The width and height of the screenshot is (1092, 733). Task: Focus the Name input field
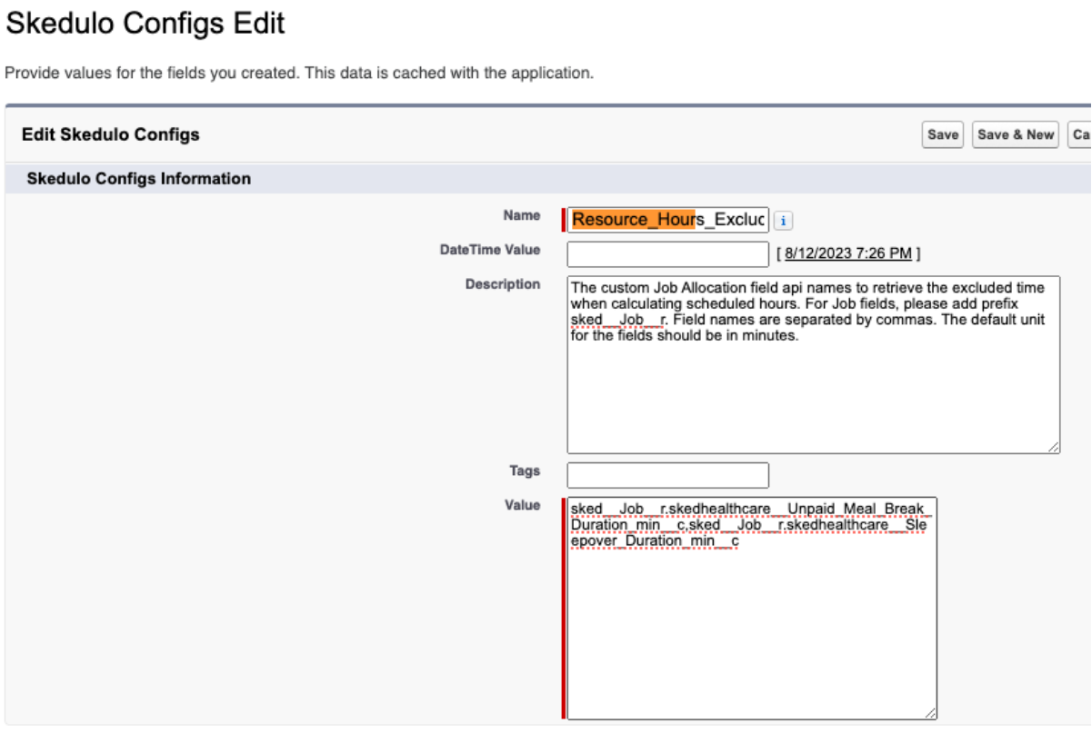coord(668,220)
